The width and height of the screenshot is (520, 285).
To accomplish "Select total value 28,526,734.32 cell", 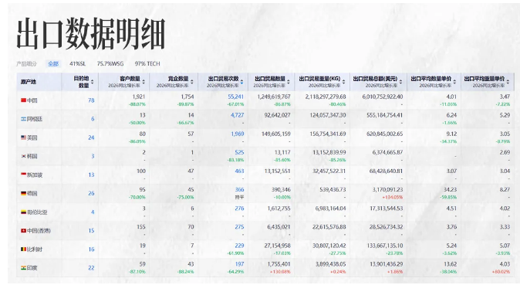I will pos(386,227).
